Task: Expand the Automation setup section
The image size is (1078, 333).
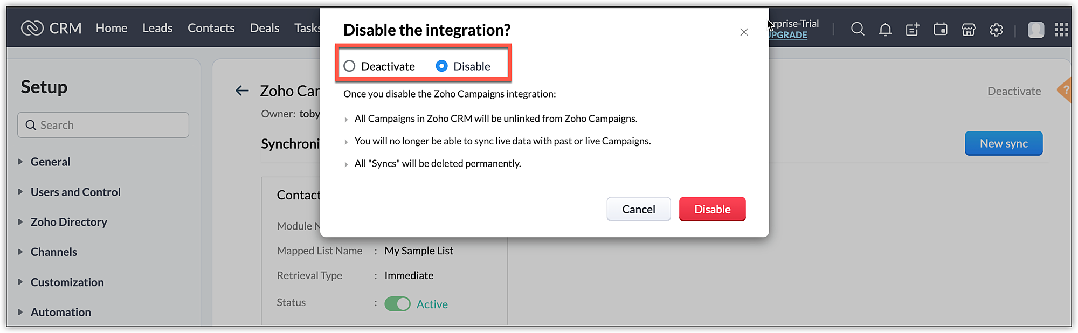Action: (x=60, y=312)
